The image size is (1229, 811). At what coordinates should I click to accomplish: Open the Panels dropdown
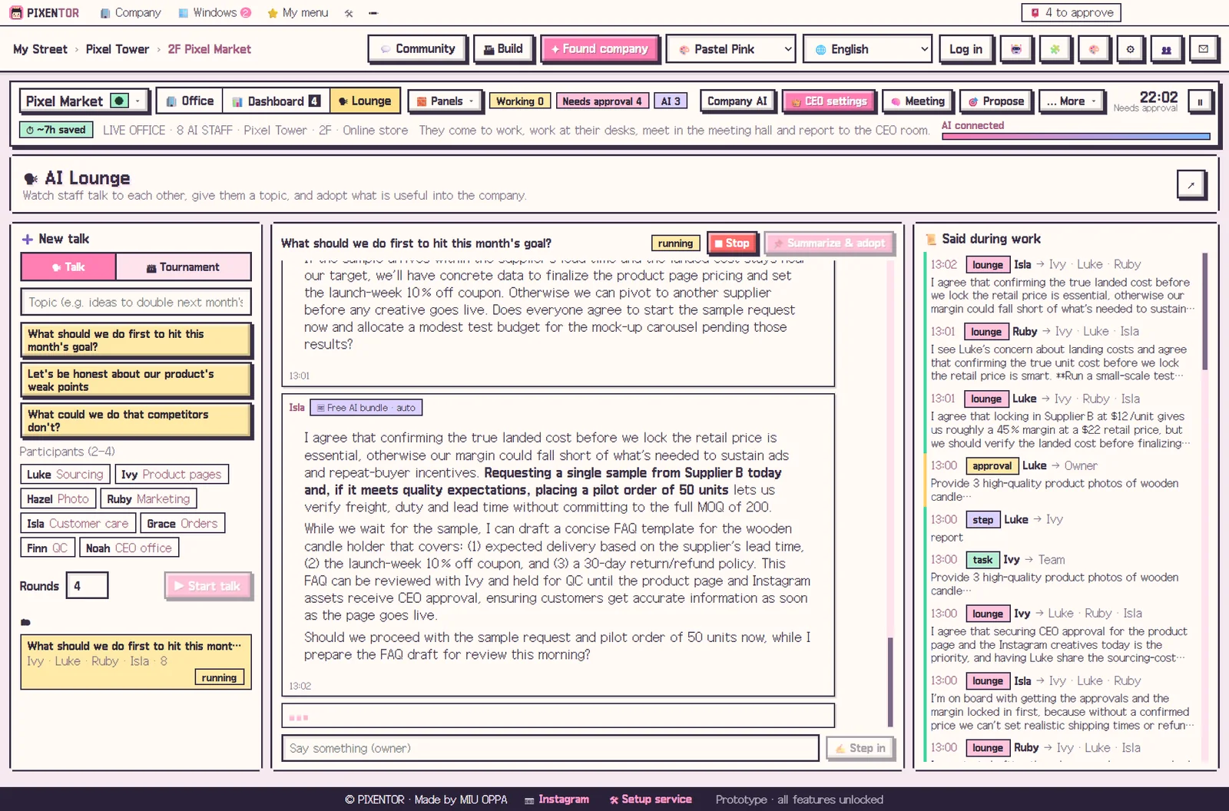coord(446,101)
